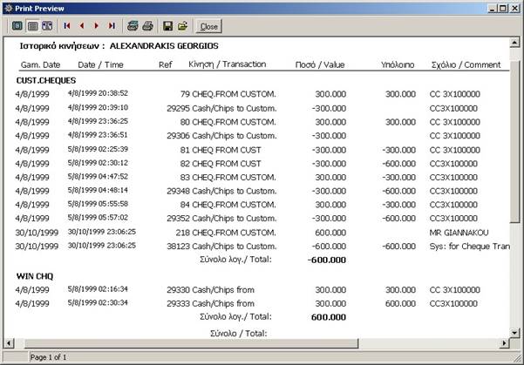Viewport: 524px width, 365px height.
Task: Click the 'Page 1 of 1' status panel
Action: pyautogui.click(x=52, y=356)
